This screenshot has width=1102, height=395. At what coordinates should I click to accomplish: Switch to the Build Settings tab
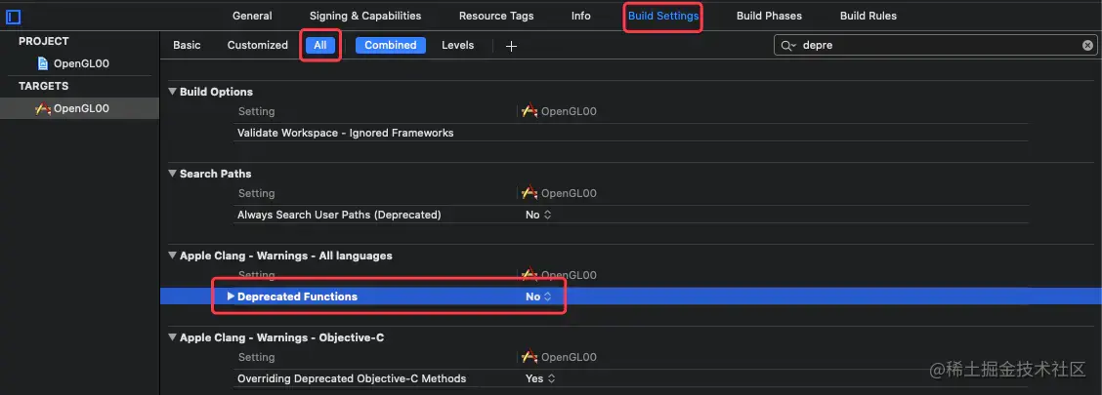(663, 16)
